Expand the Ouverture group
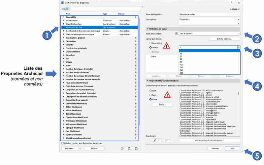This screenshot has width=264, height=165. click(63, 55)
